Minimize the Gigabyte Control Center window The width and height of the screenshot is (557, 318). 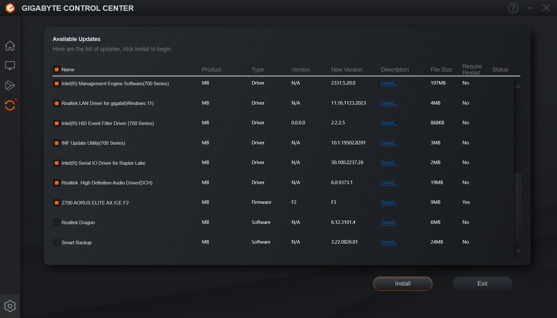click(x=530, y=8)
